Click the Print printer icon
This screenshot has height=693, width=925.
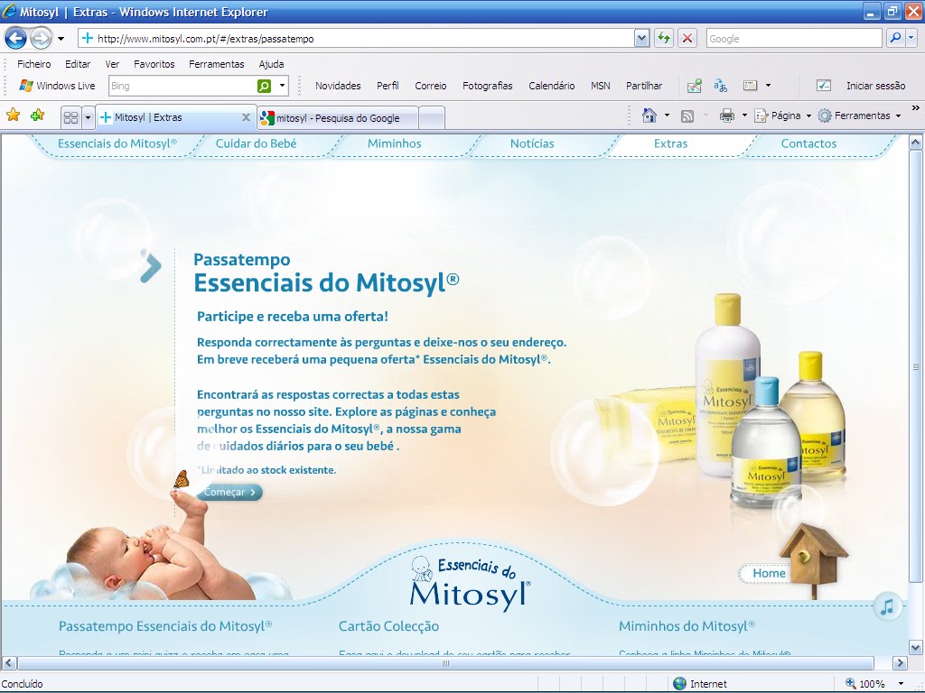[727, 115]
